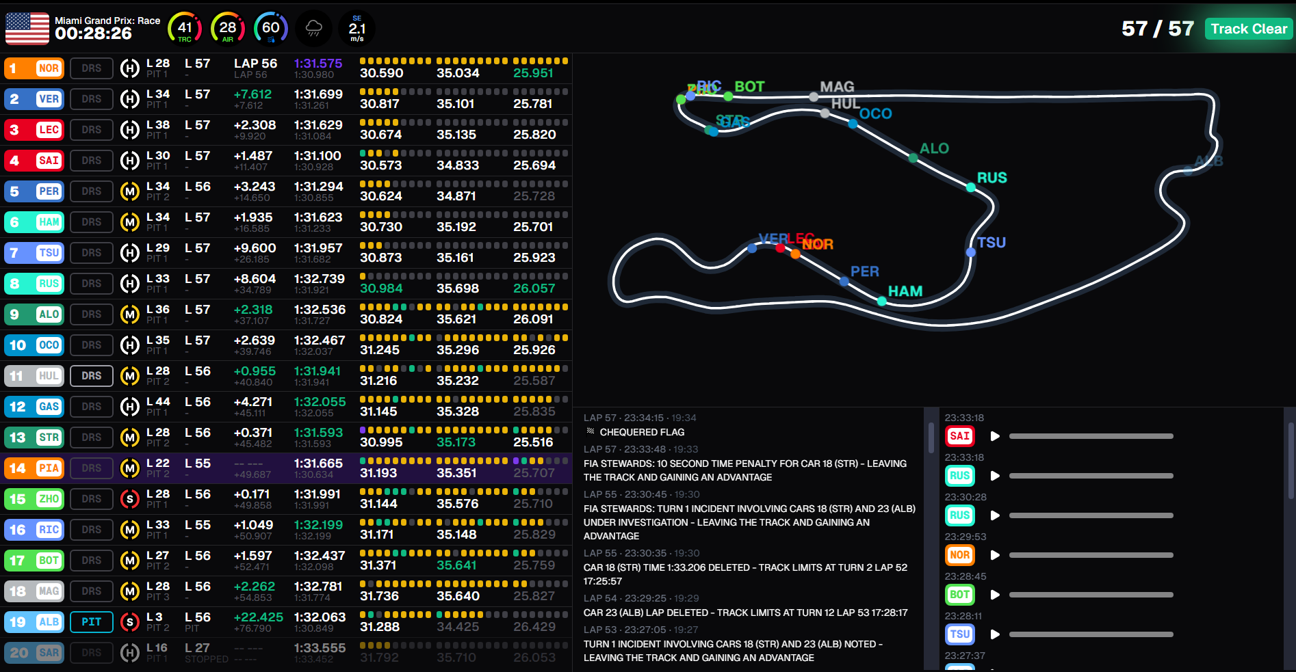Click the medium tyre icon for PER

pyautogui.click(x=130, y=191)
